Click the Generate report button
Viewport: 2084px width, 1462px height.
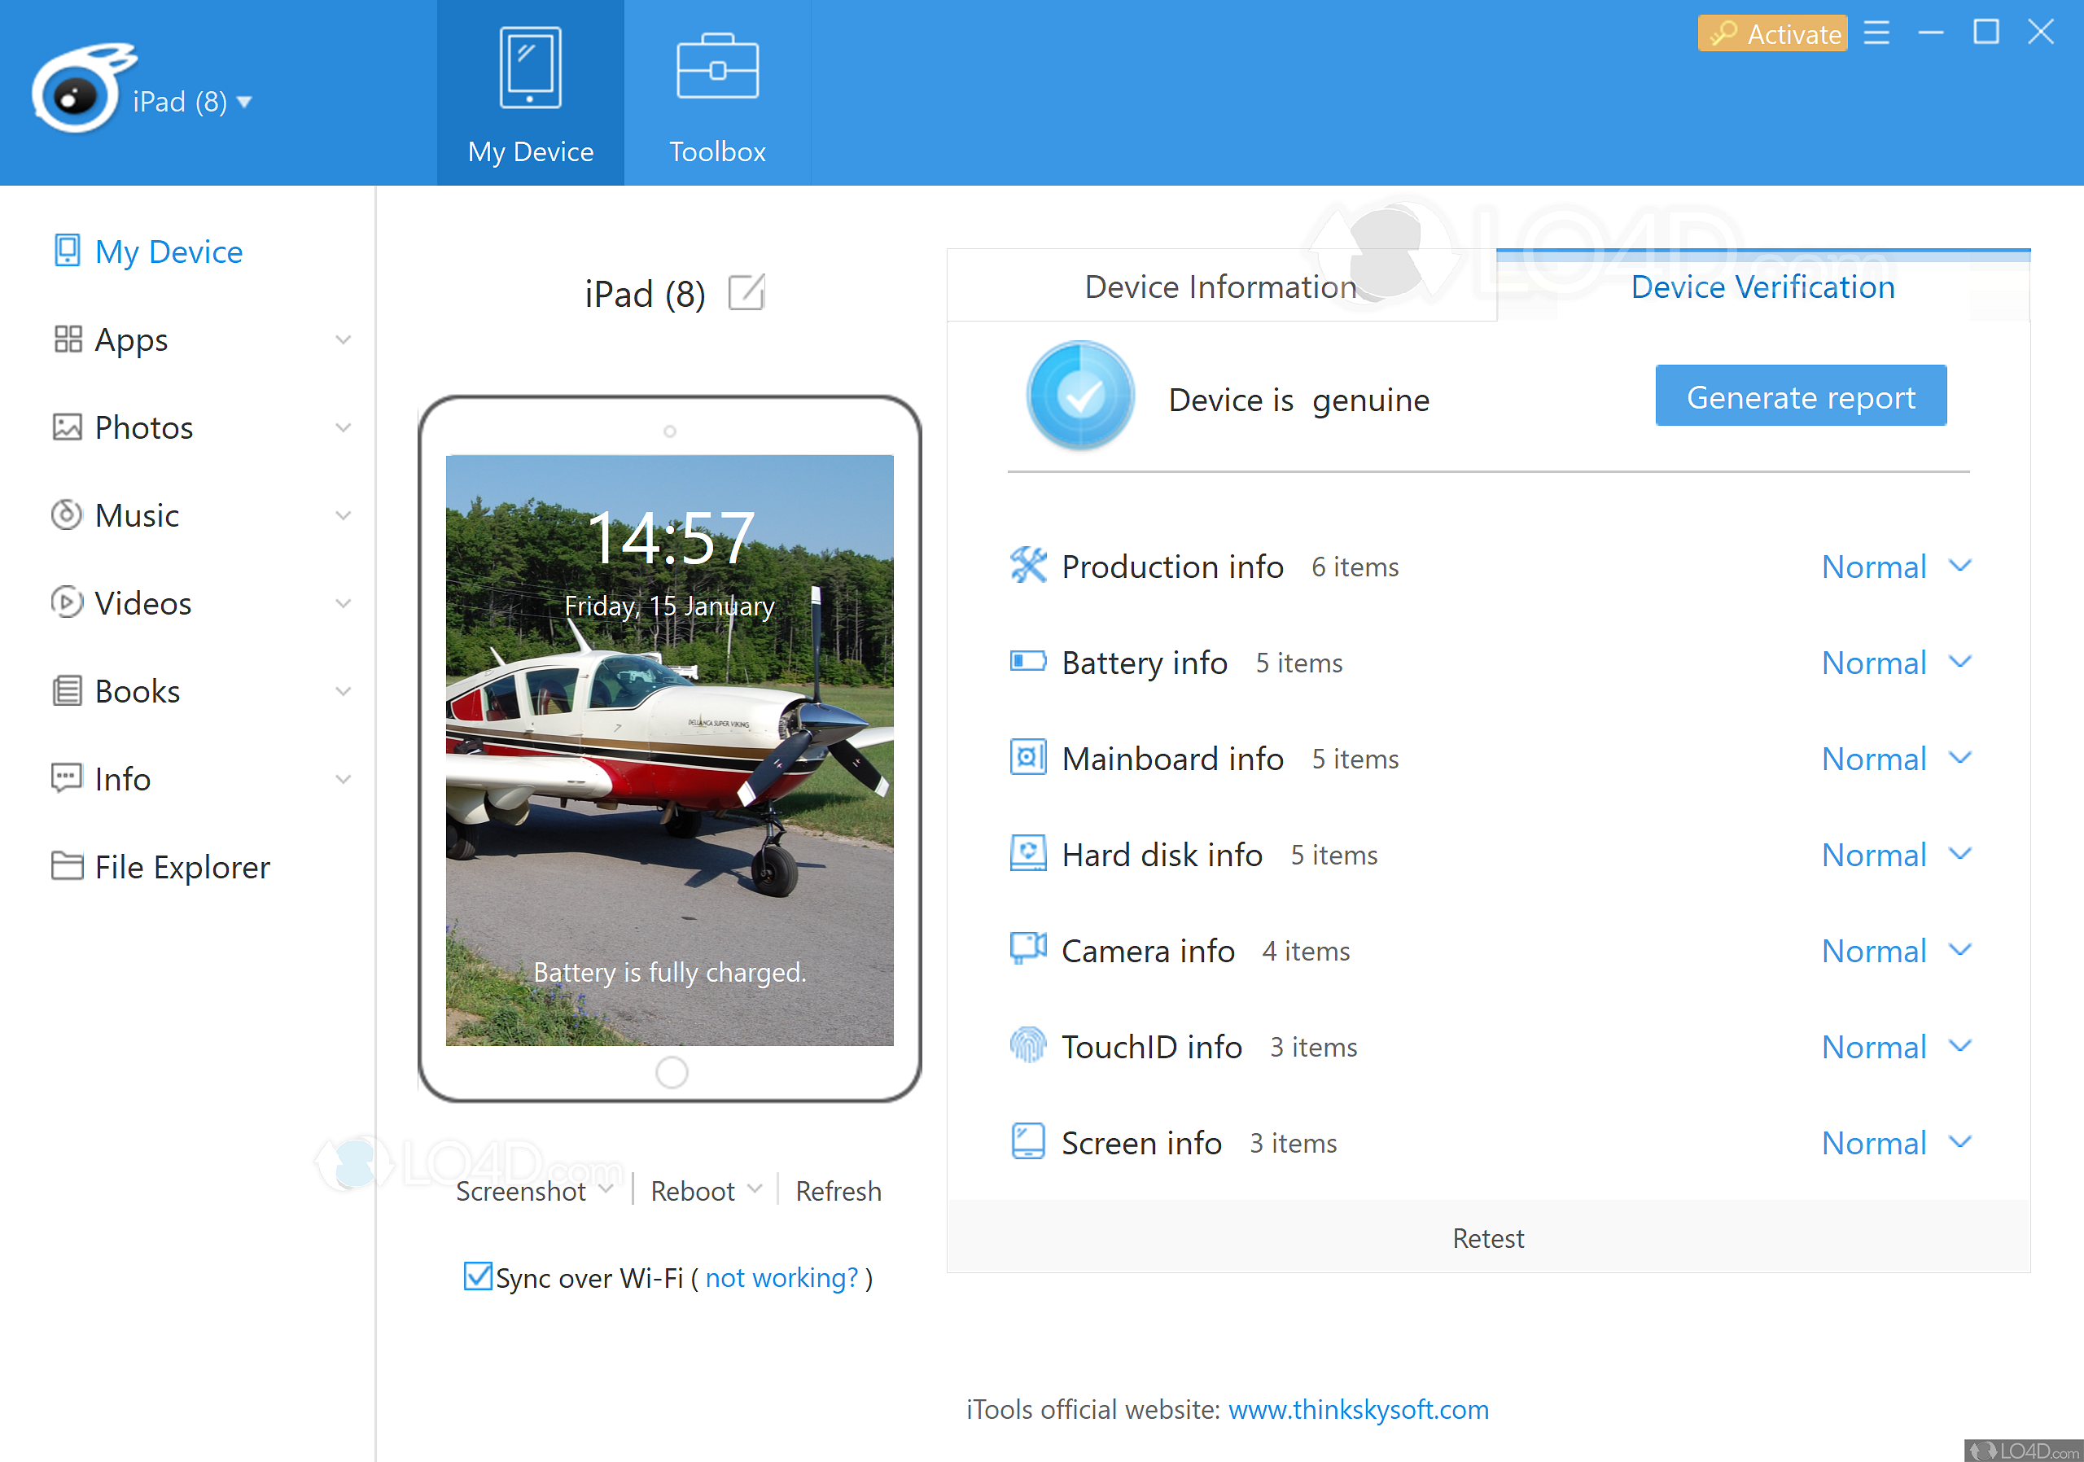(1799, 396)
